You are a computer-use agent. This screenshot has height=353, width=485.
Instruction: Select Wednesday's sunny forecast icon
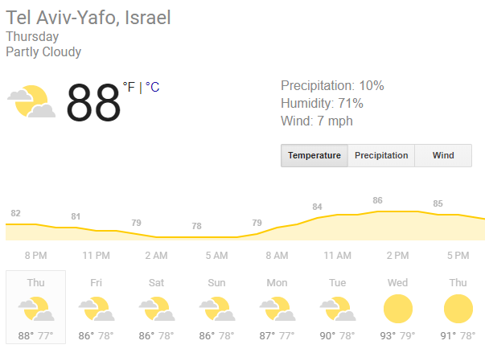(398, 309)
